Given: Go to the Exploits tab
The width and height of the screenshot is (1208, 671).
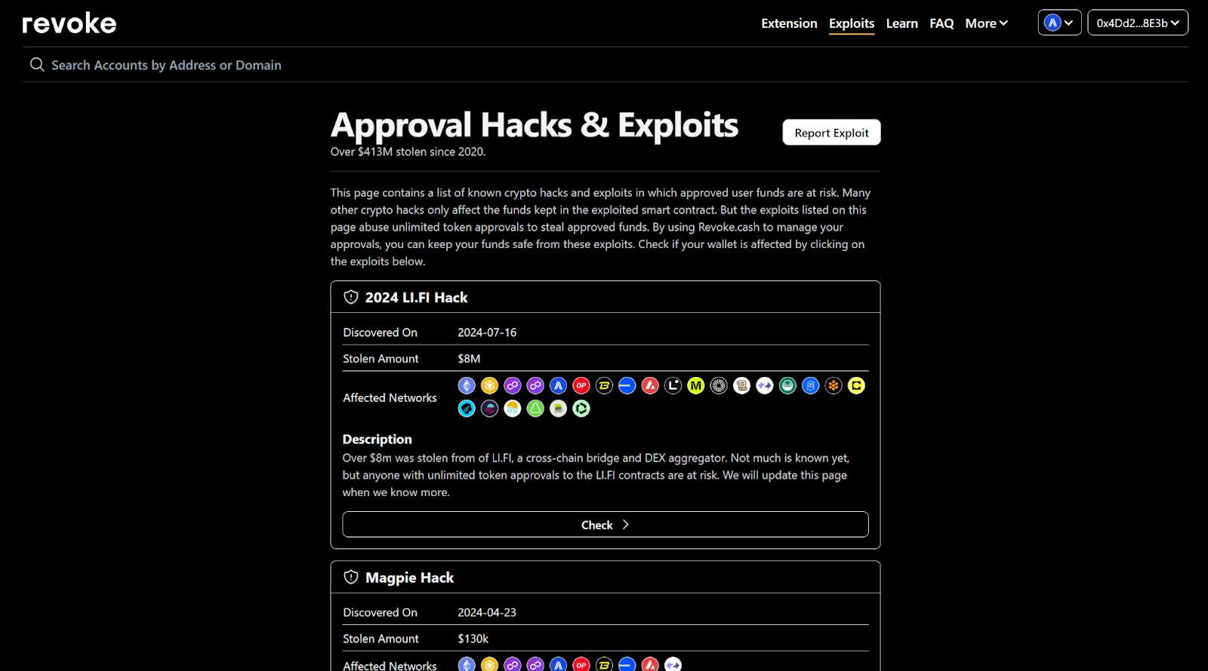Looking at the screenshot, I should coord(852,23).
